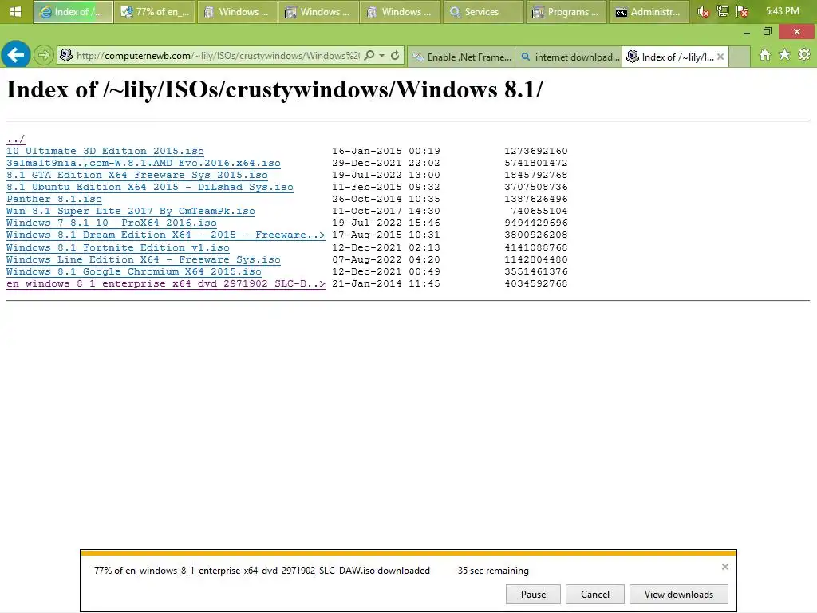The height and width of the screenshot is (613, 817).
Task: Click the browser forward arrow
Action: coord(44,55)
